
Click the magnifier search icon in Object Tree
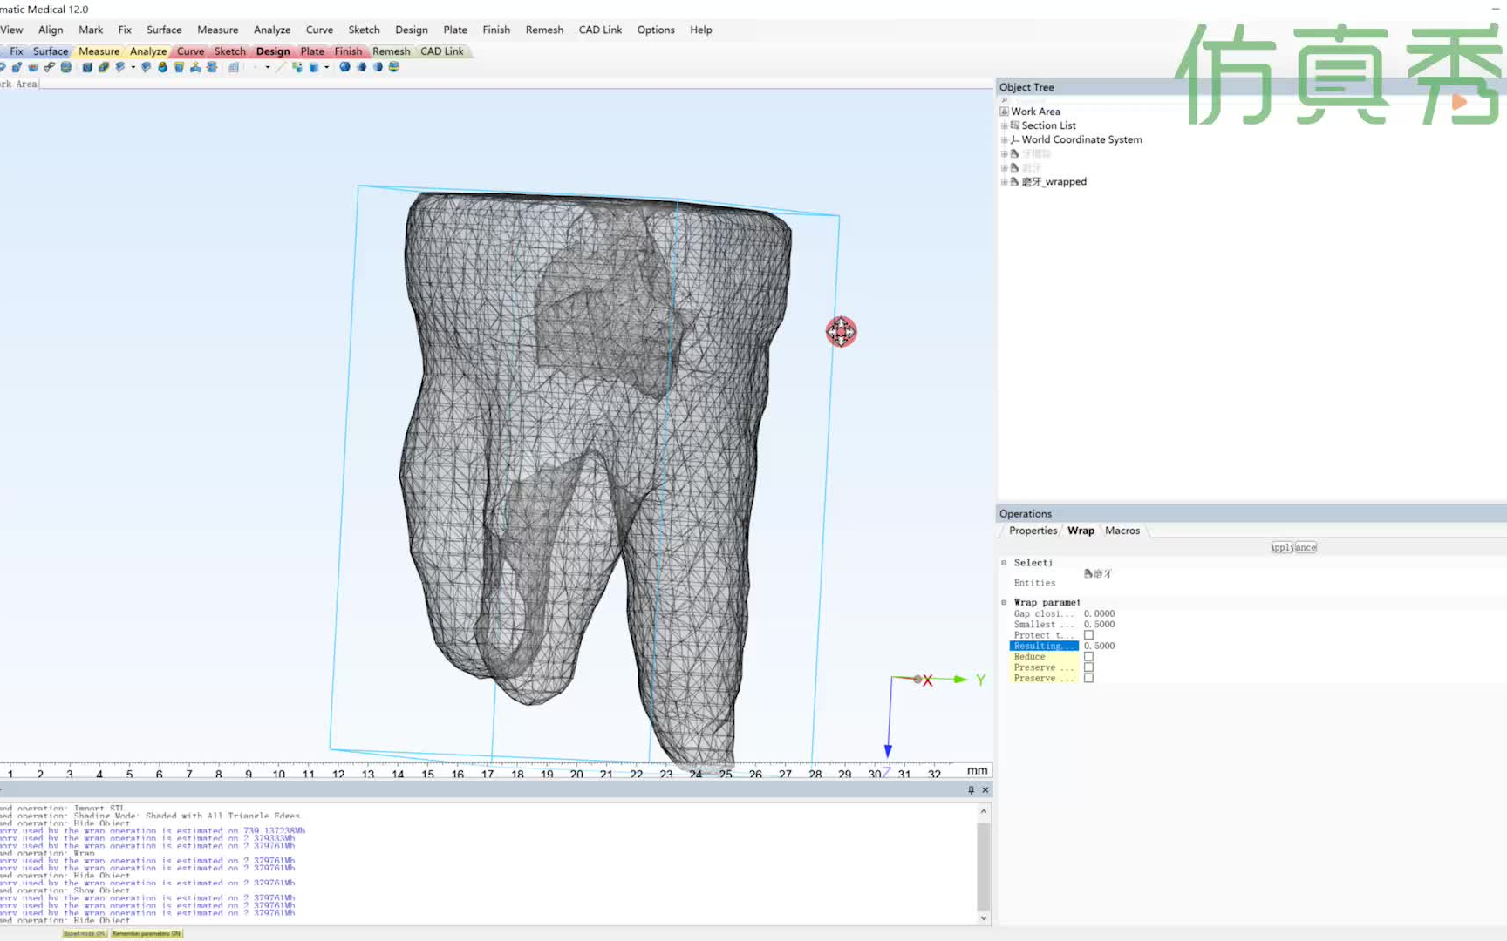tap(1004, 100)
